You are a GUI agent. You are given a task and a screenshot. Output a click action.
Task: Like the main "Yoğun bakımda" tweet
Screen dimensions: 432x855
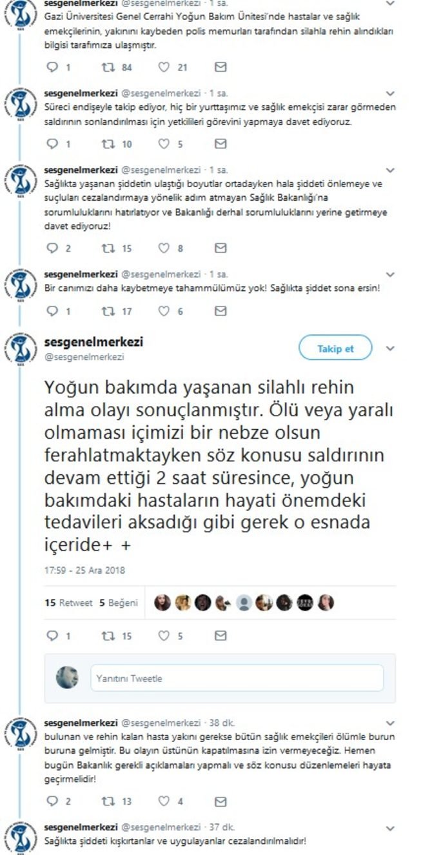164,636
